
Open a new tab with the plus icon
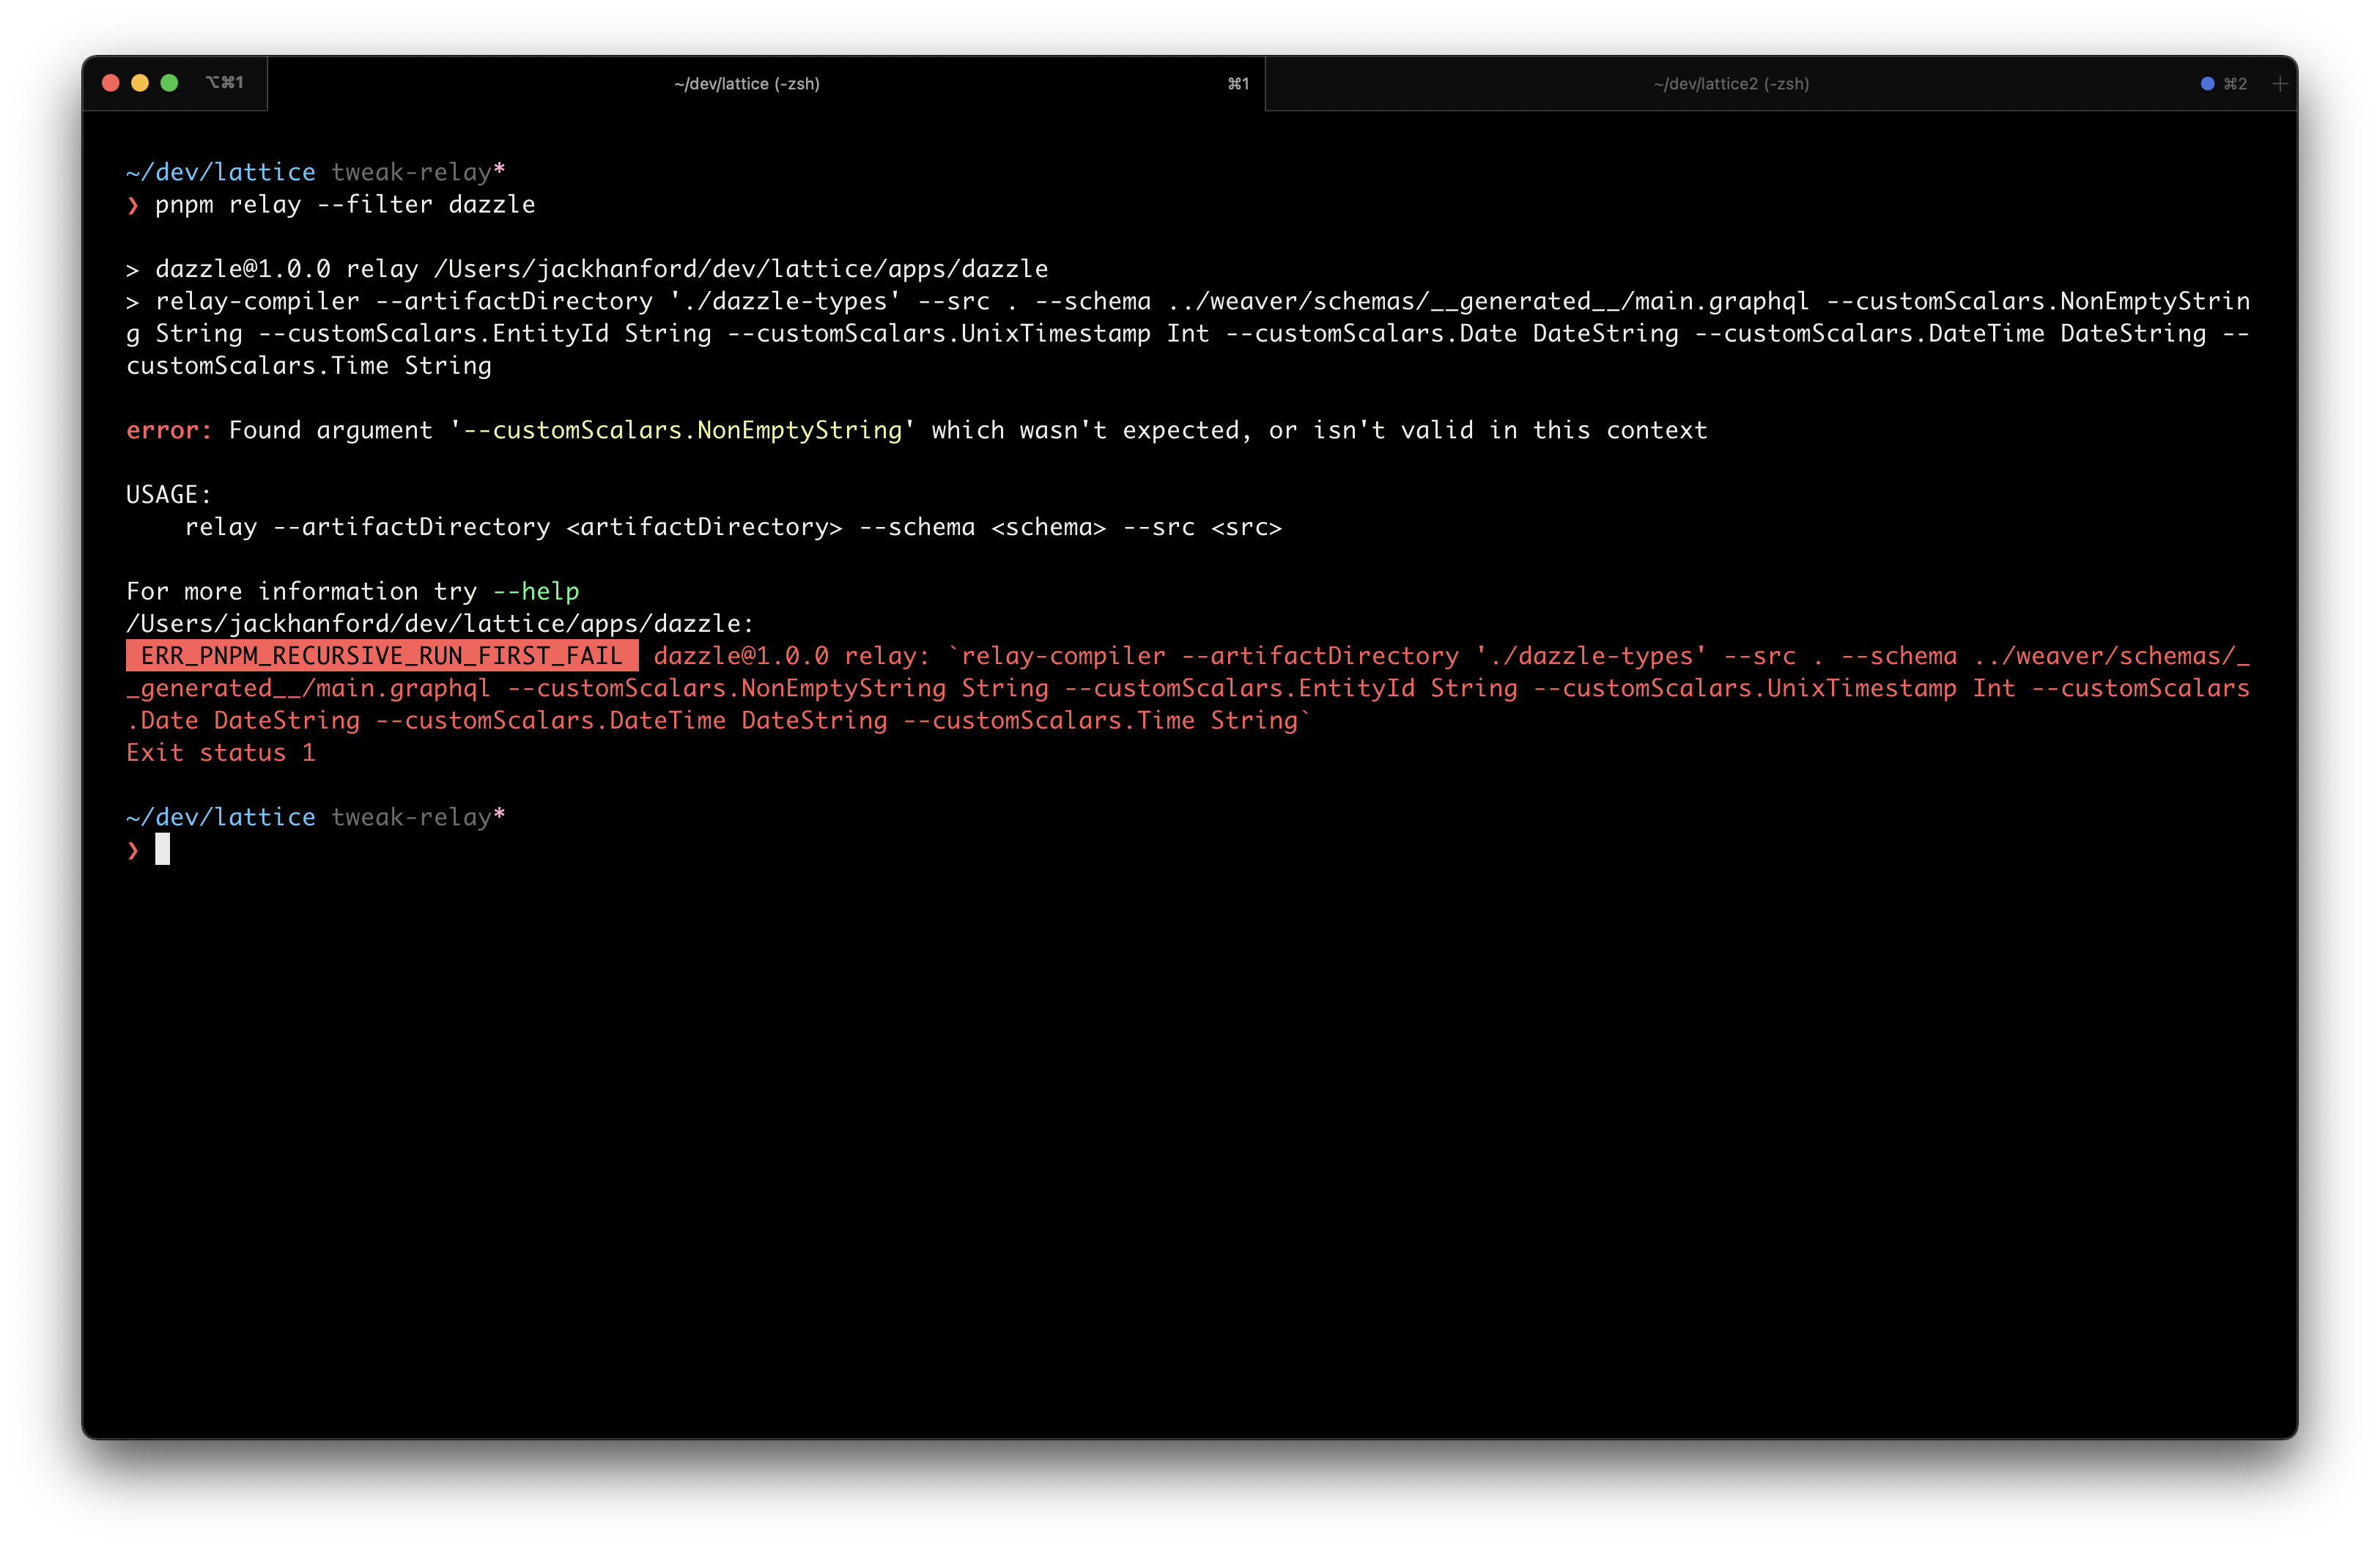(x=2279, y=84)
